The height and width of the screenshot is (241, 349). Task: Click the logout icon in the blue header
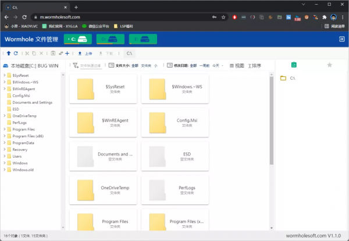[341, 39]
